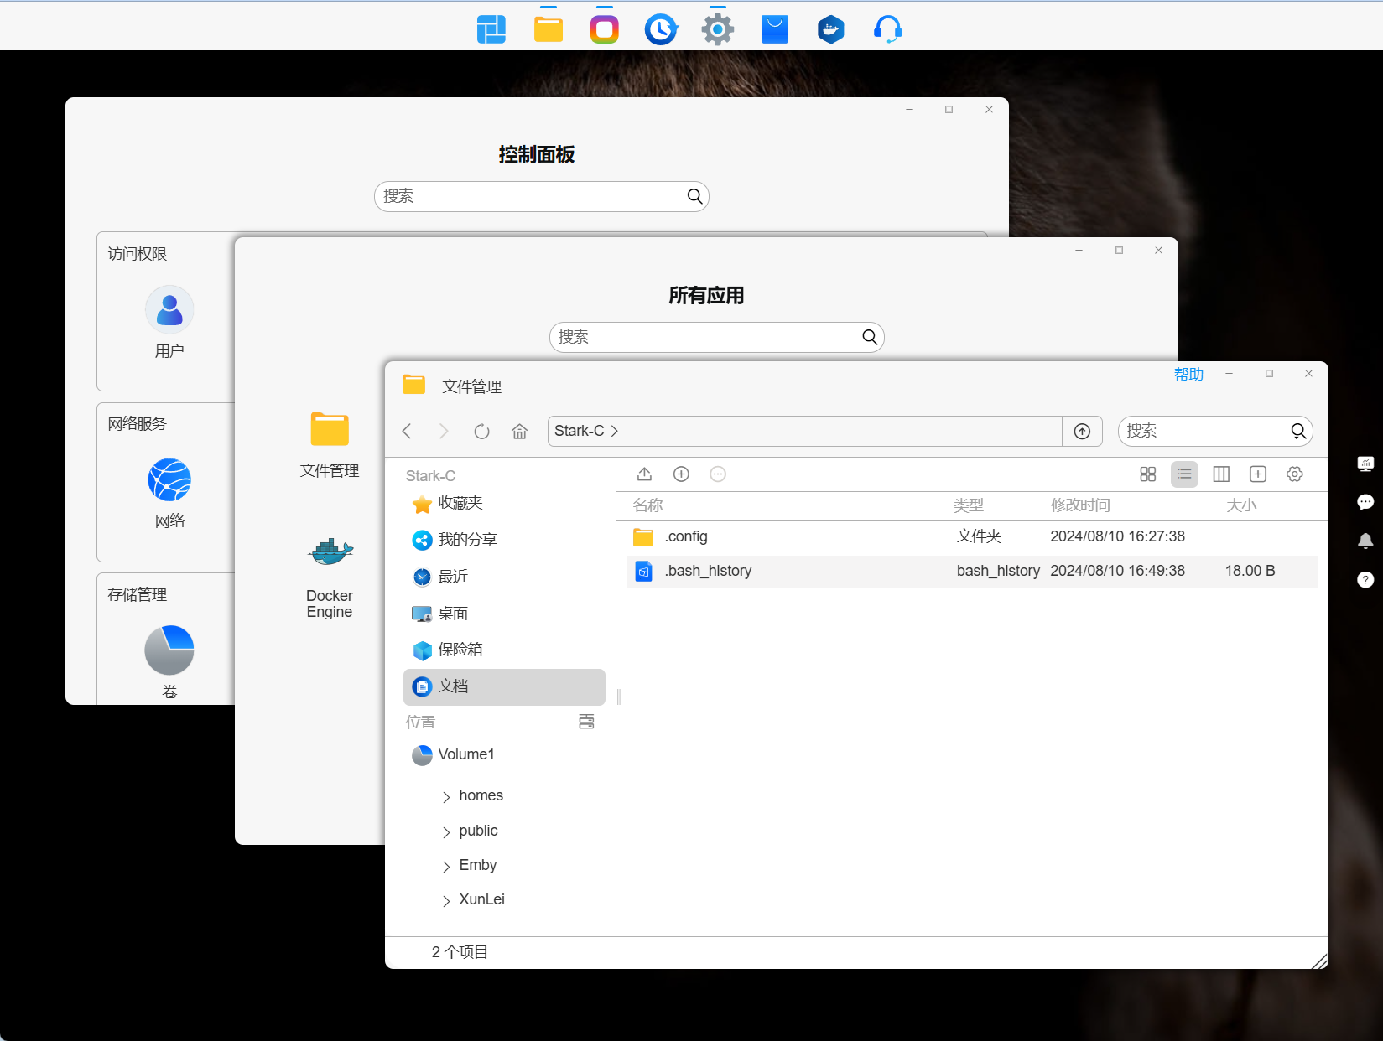Sort by 名称 column header
The image size is (1383, 1041).
pos(647,505)
